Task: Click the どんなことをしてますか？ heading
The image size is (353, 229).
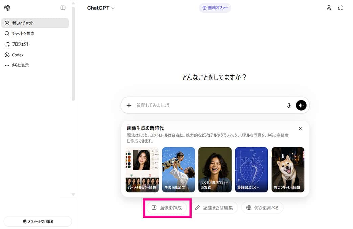Action: click(214, 77)
